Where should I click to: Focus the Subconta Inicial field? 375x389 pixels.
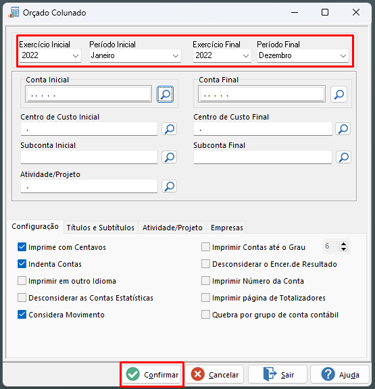click(89, 157)
